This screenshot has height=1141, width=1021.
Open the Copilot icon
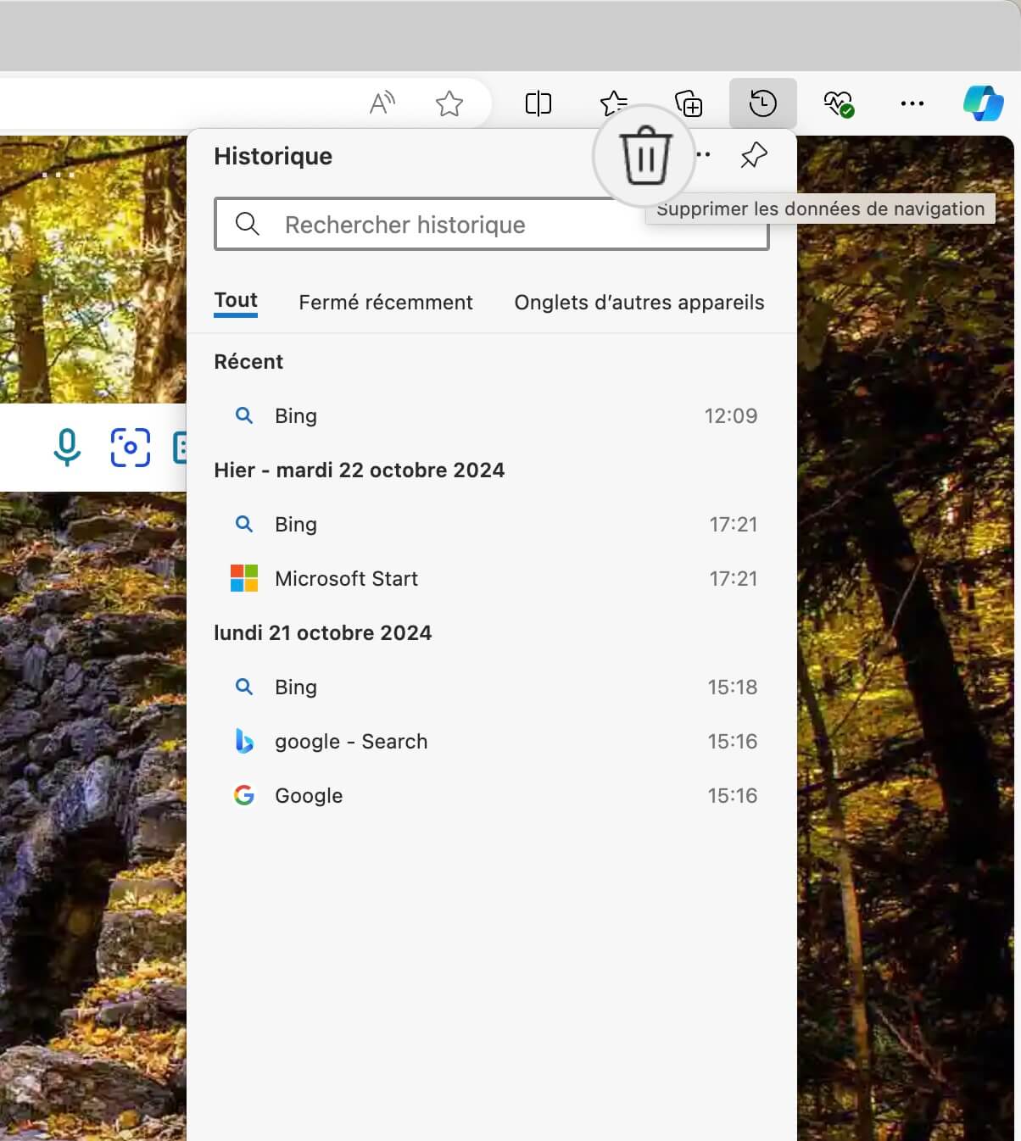(983, 103)
